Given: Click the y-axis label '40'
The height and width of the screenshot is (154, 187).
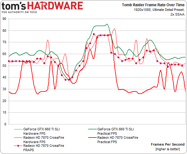Looking at the screenshot, I should point(4,77).
